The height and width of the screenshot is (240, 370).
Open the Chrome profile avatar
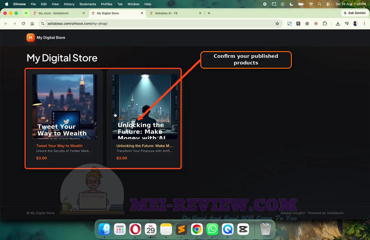tap(356, 23)
